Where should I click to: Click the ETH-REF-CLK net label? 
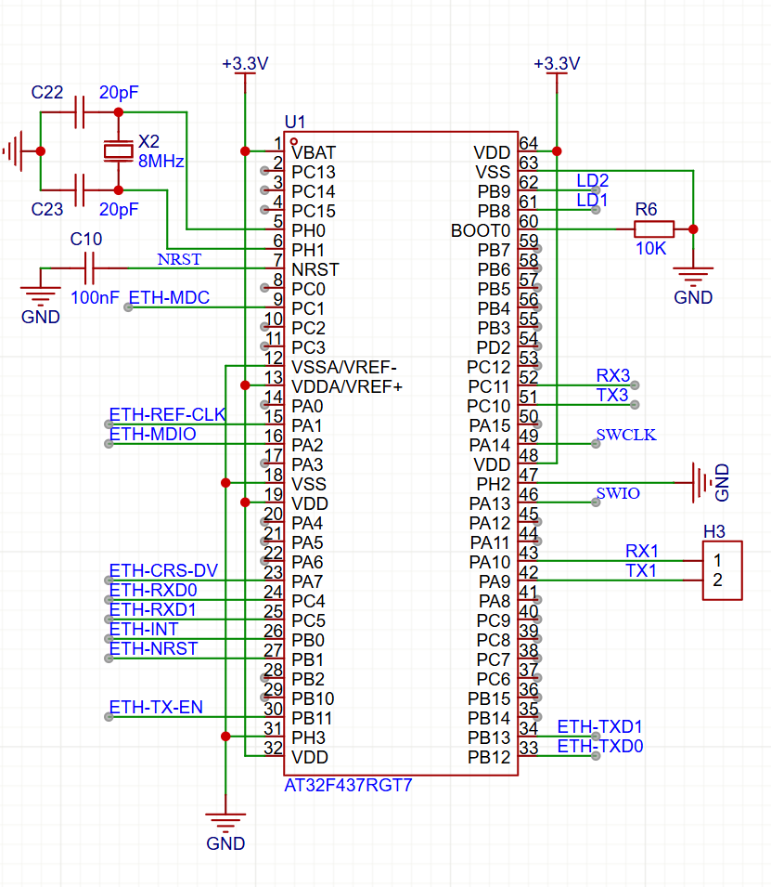pyautogui.click(x=167, y=414)
